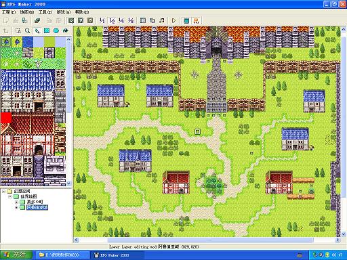Choose the Rectangle draw tool
The height and width of the screenshot is (260, 347).
click(x=47, y=30)
